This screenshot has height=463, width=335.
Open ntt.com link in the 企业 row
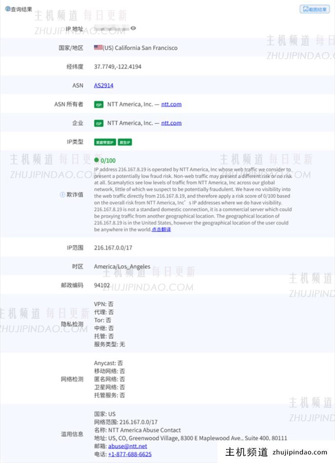[x=171, y=123]
